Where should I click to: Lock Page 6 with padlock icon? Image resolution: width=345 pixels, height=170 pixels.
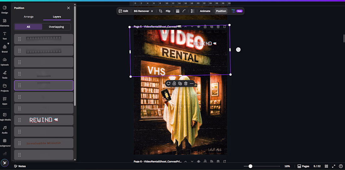[x=205, y=162]
